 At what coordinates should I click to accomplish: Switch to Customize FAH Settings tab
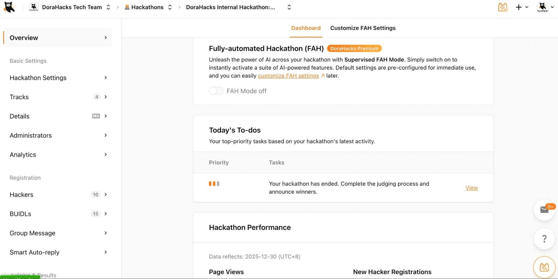(x=363, y=28)
